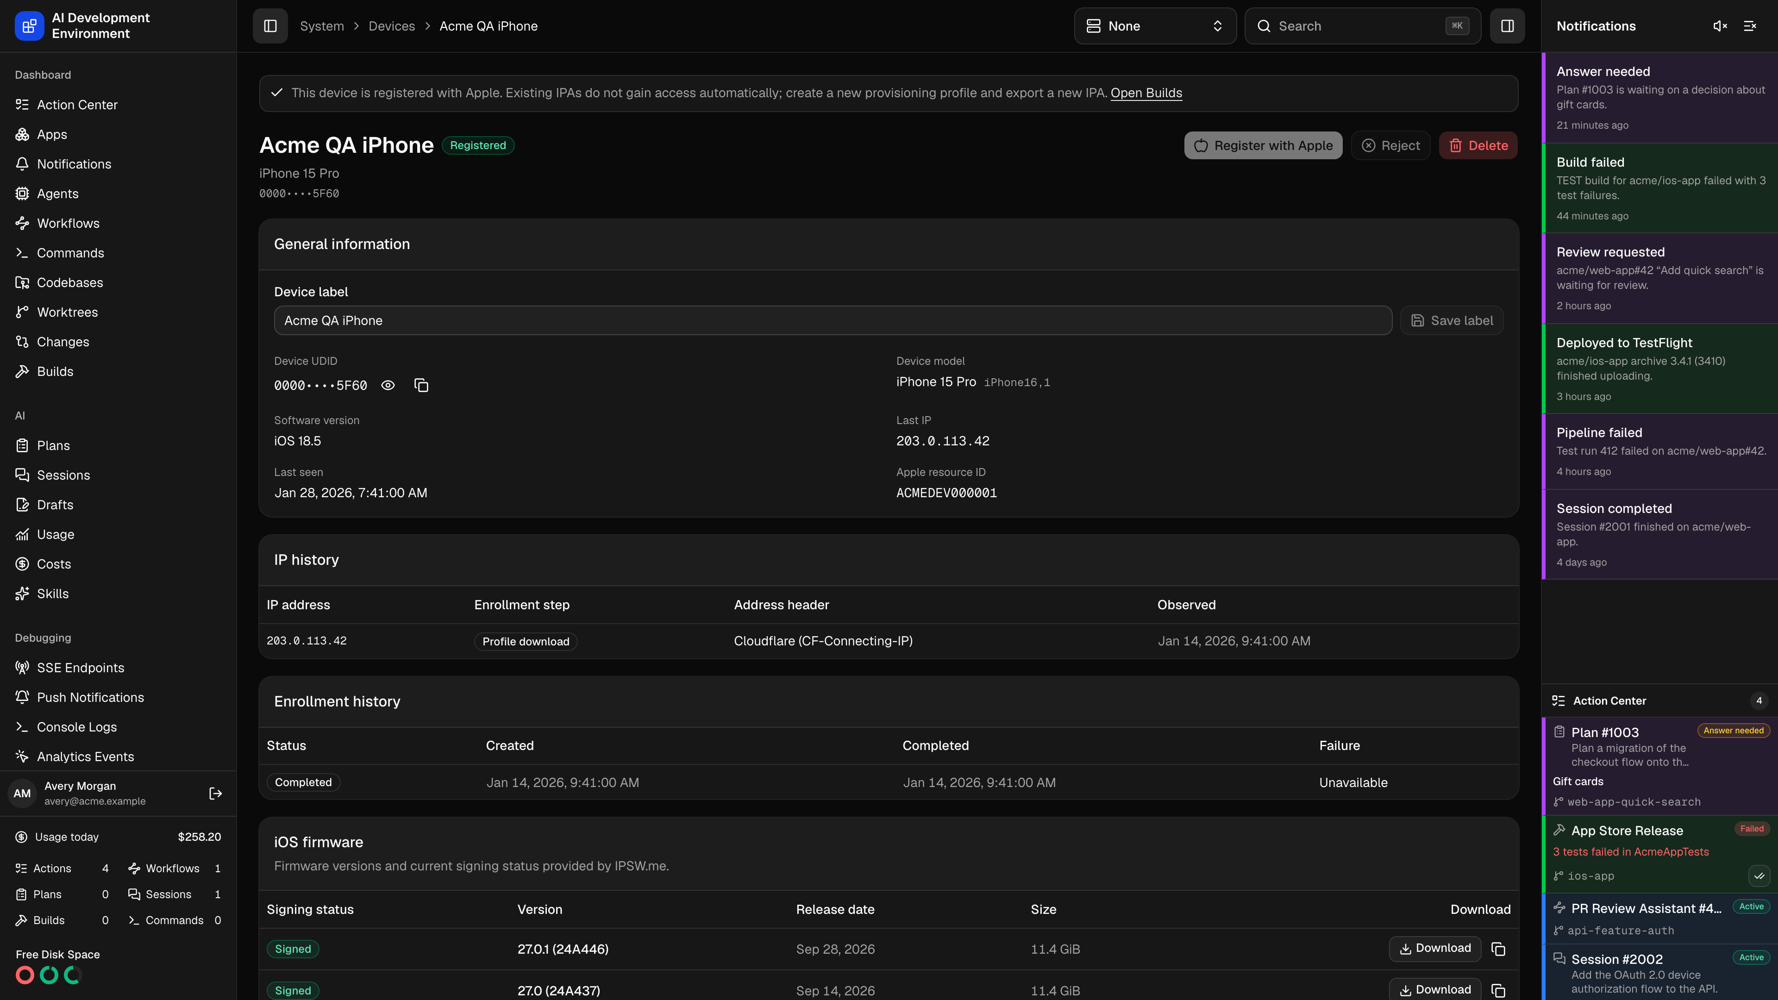The height and width of the screenshot is (1000, 1778).
Task: Follow the Open Builds link
Action: click(x=1146, y=93)
